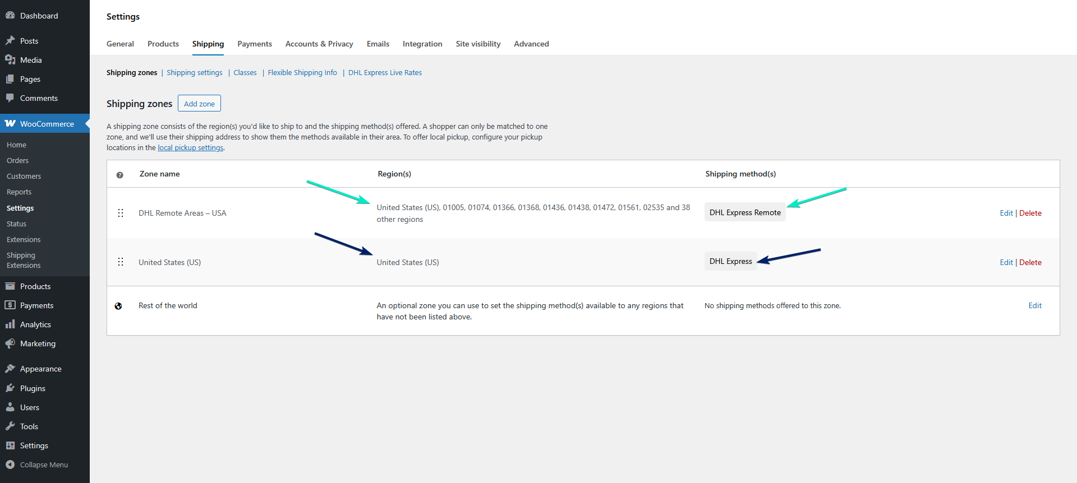
Task: Click drag handle for DHL Remote Areas – USA
Action: coord(121,213)
